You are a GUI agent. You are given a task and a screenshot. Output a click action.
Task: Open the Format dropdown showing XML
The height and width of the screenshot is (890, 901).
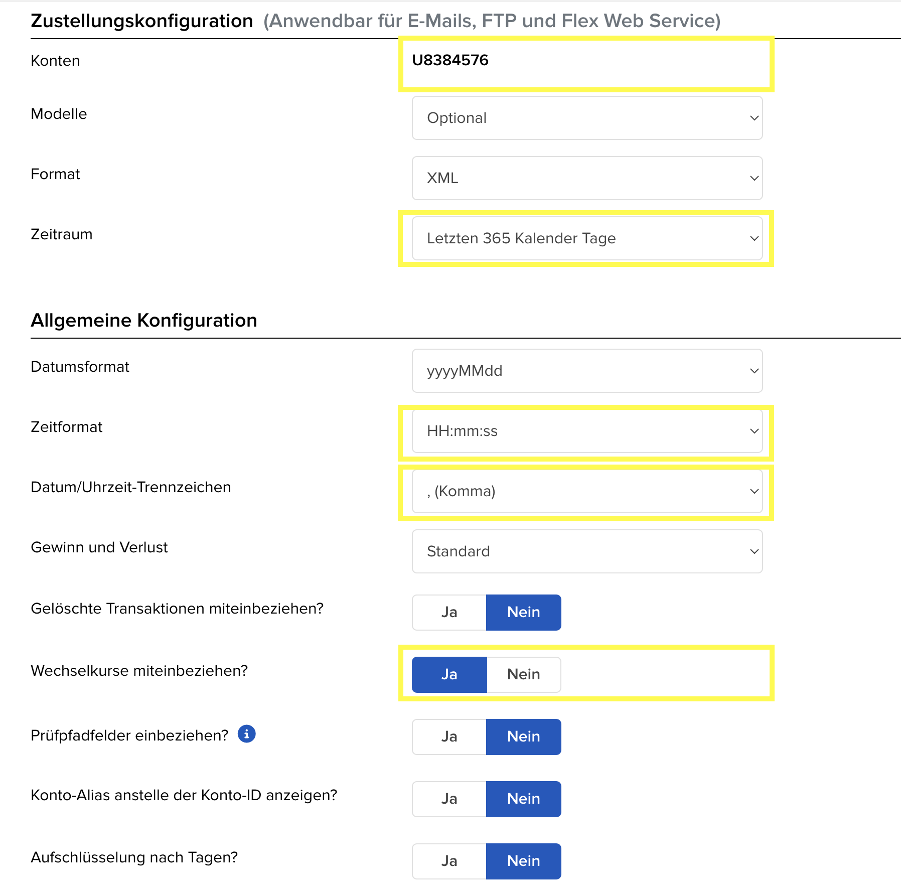(587, 178)
